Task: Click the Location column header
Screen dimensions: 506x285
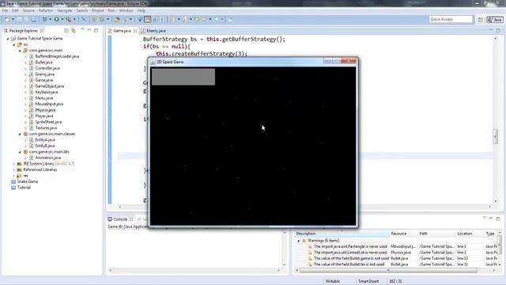Action: point(470,234)
